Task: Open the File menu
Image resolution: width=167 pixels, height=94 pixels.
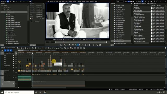Action: pos(57,2)
